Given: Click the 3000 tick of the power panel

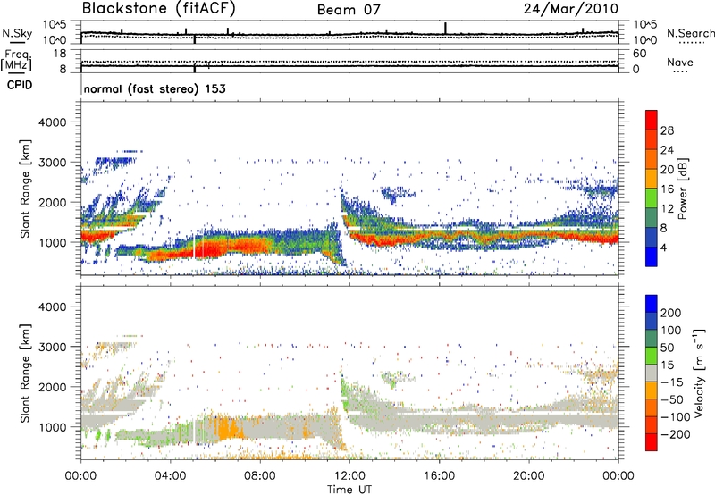Looking at the screenshot, I should (52, 163).
